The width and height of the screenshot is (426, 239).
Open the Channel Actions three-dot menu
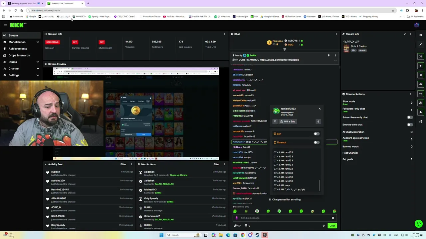[410, 94]
